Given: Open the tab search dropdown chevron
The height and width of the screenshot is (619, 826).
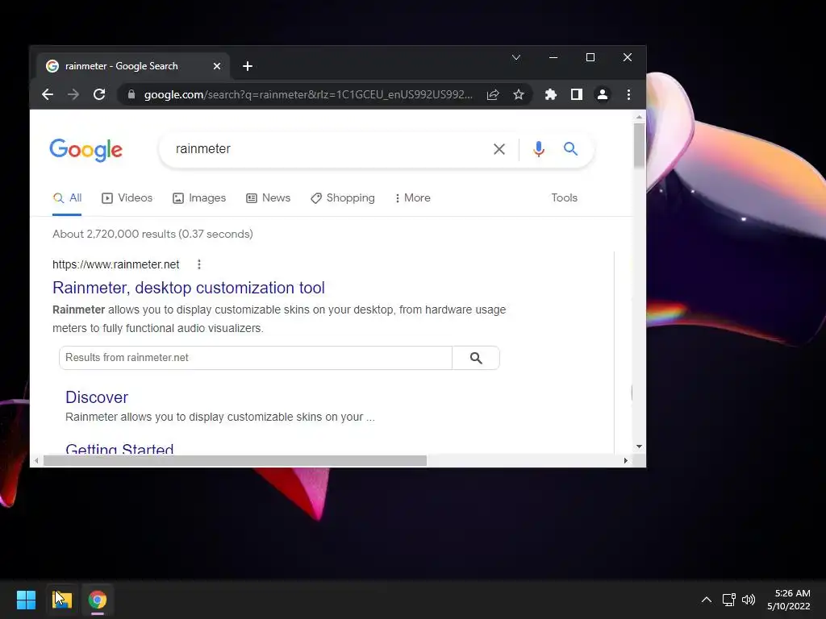Looking at the screenshot, I should tap(516, 57).
